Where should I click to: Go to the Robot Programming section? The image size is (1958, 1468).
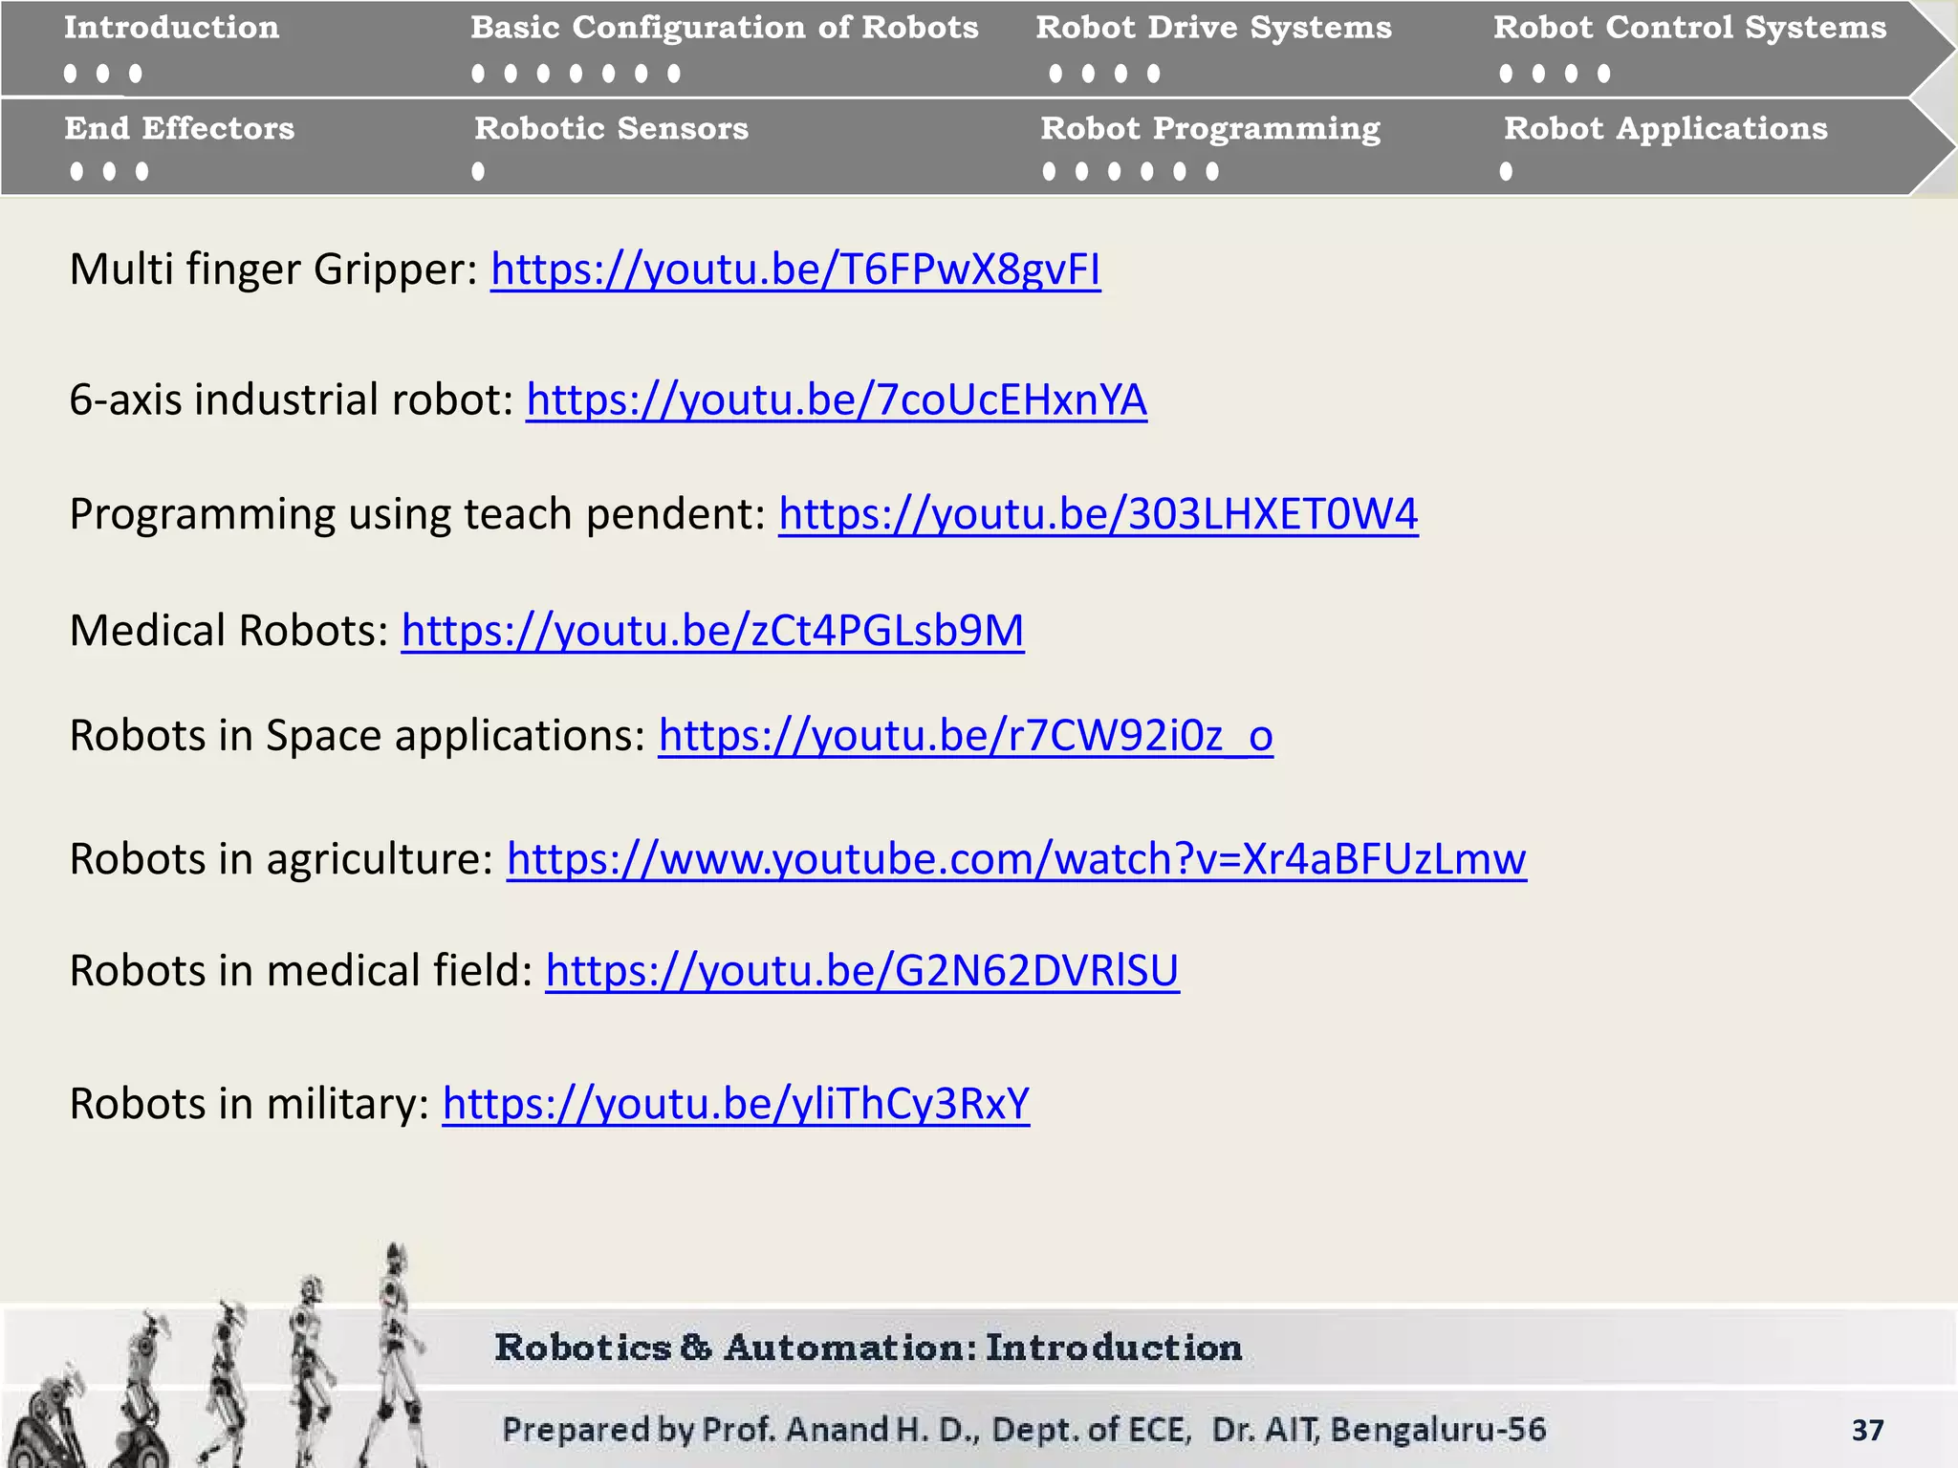[x=1209, y=128]
